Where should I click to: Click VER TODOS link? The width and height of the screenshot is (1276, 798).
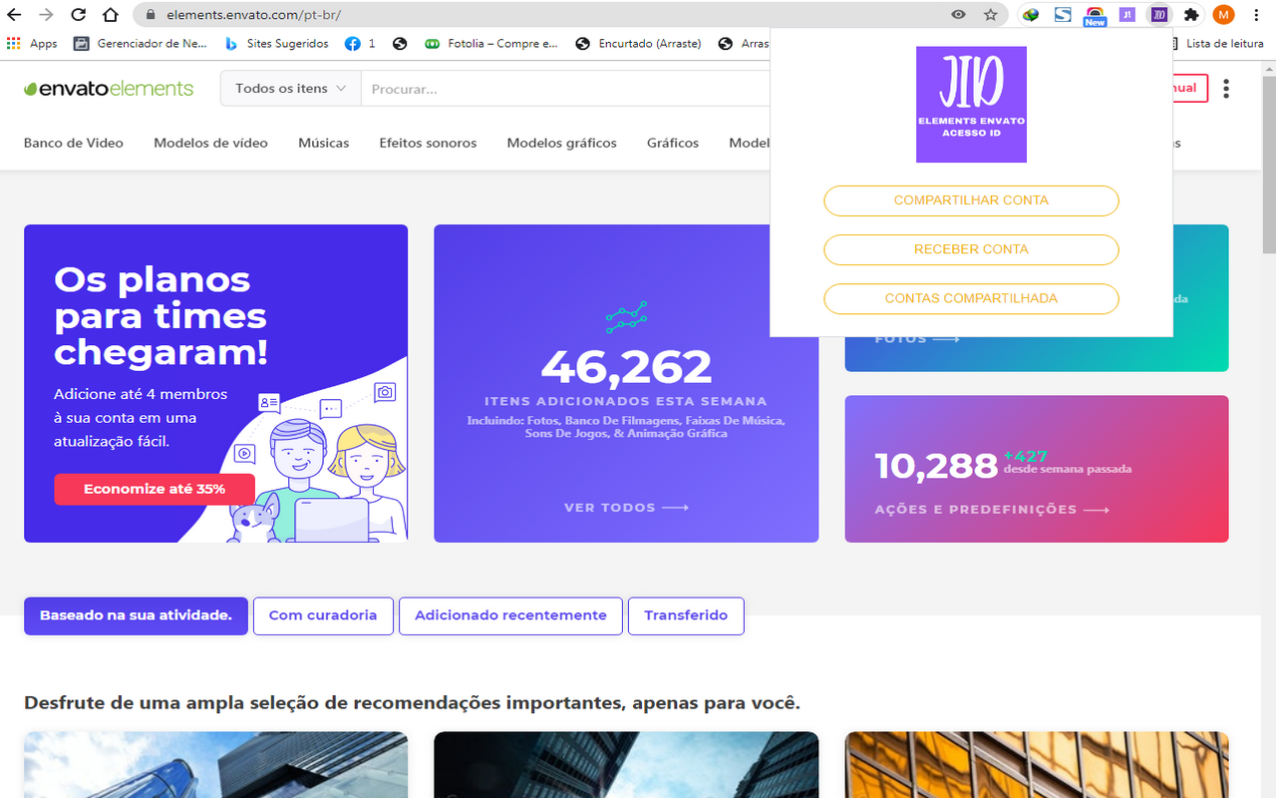tap(626, 508)
